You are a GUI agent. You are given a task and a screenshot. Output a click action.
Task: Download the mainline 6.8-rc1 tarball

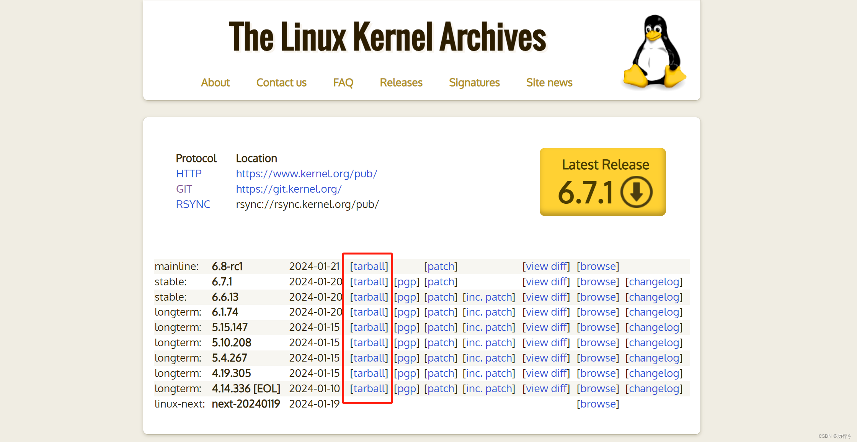pos(369,267)
